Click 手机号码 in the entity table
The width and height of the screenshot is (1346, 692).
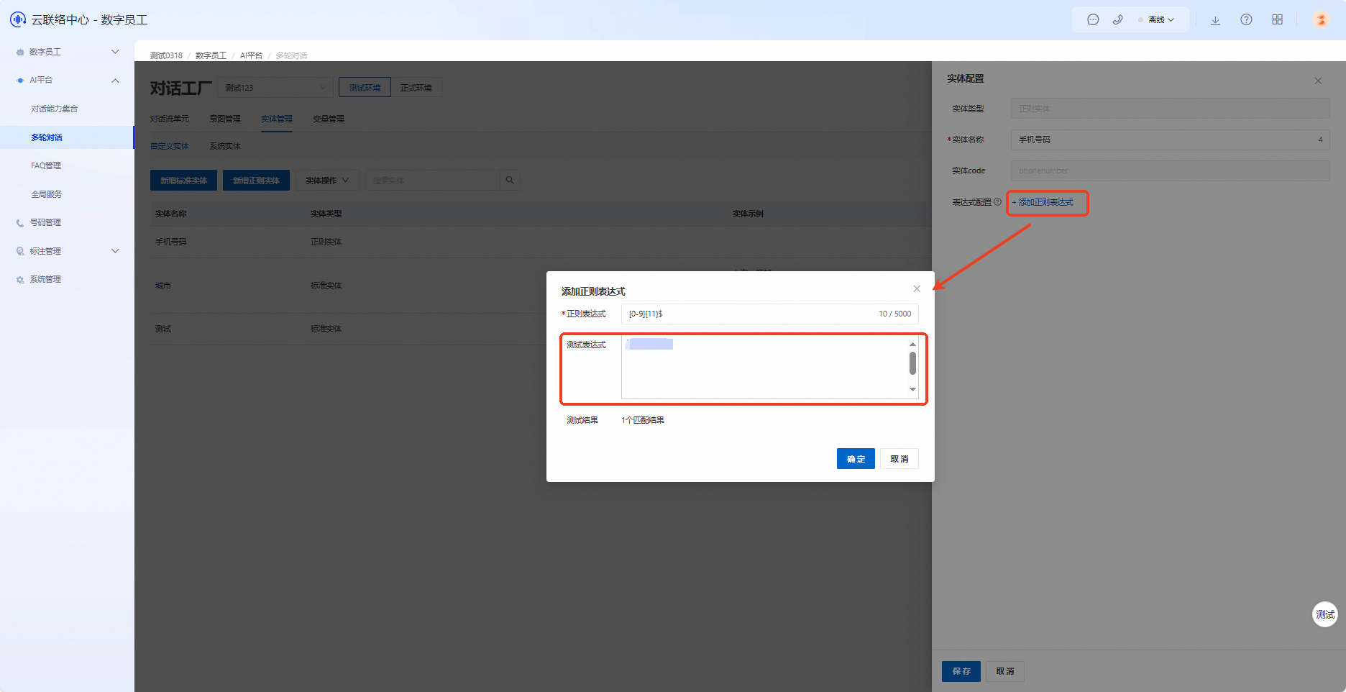click(171, 242)
